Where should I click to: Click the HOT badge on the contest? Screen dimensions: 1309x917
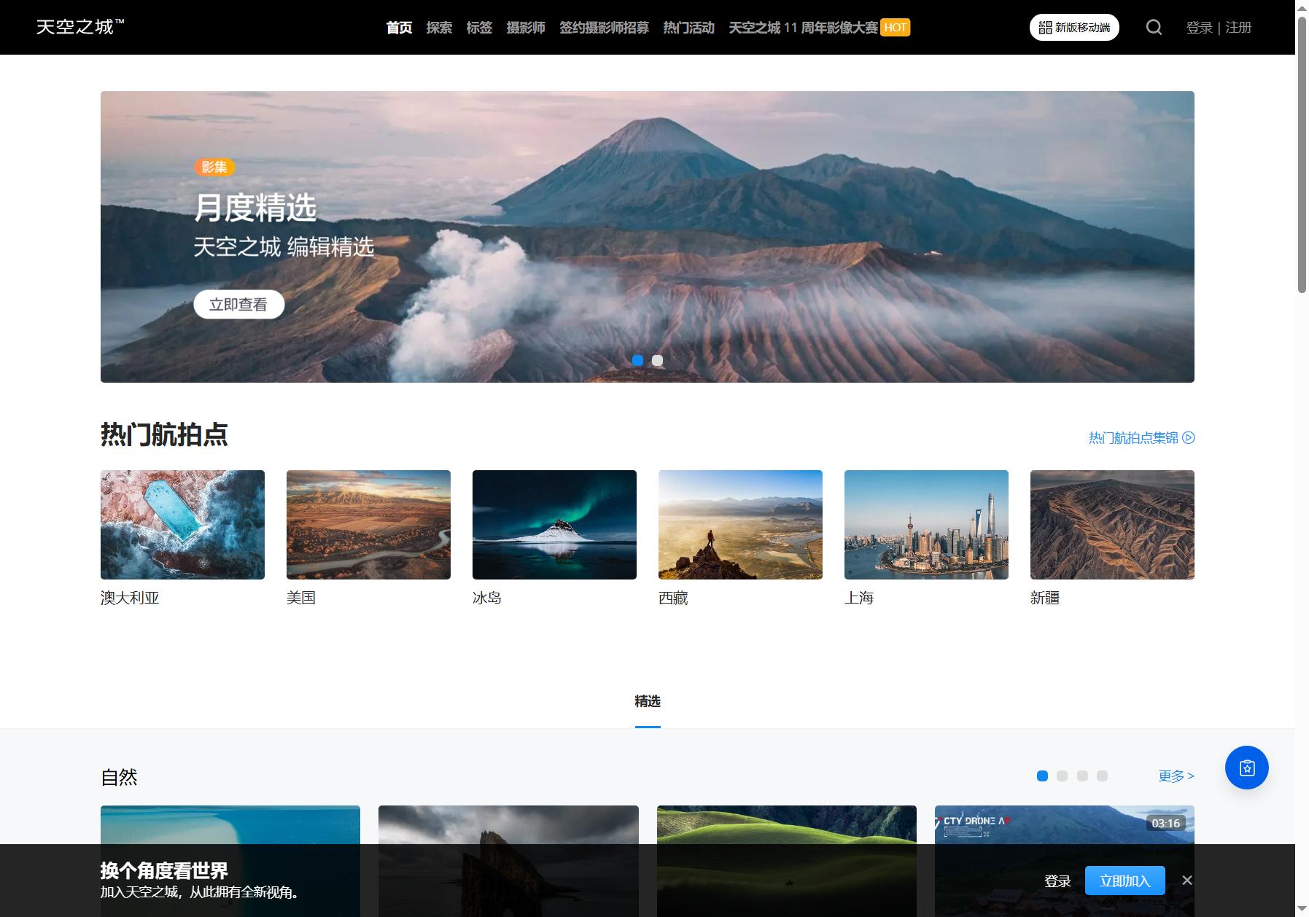click(895, 28)
